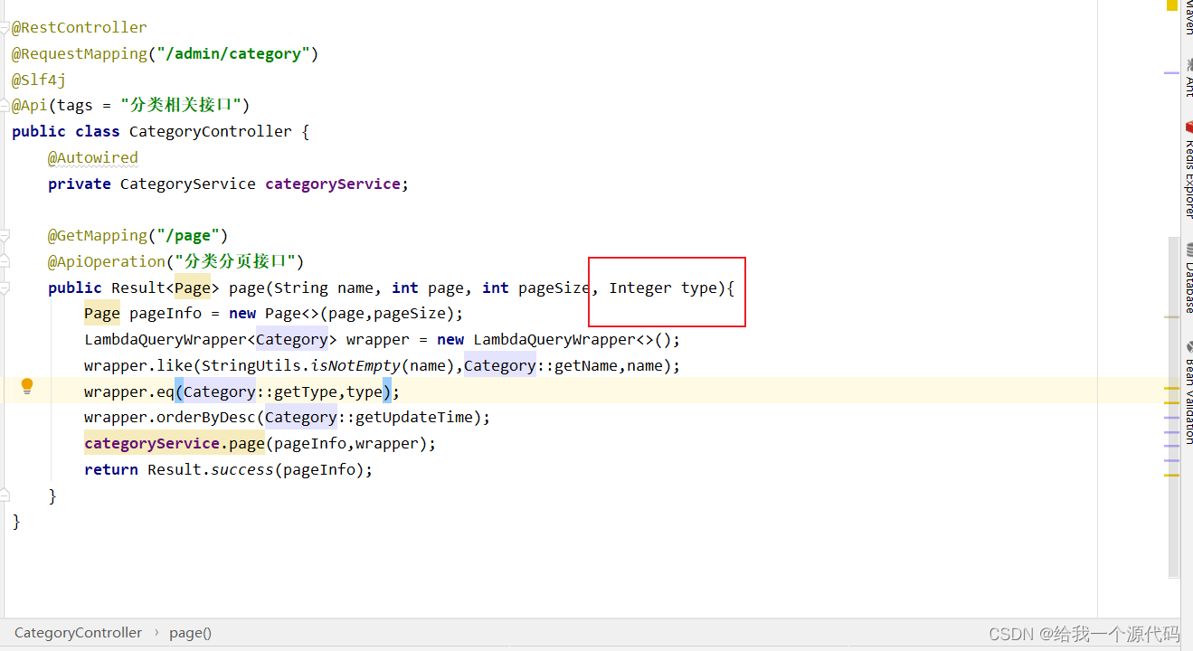Image resolution: width=1193 pixels, height=651 pixels.
Task: Select page() in the breadcrumb bar
Action: point(189,632)
